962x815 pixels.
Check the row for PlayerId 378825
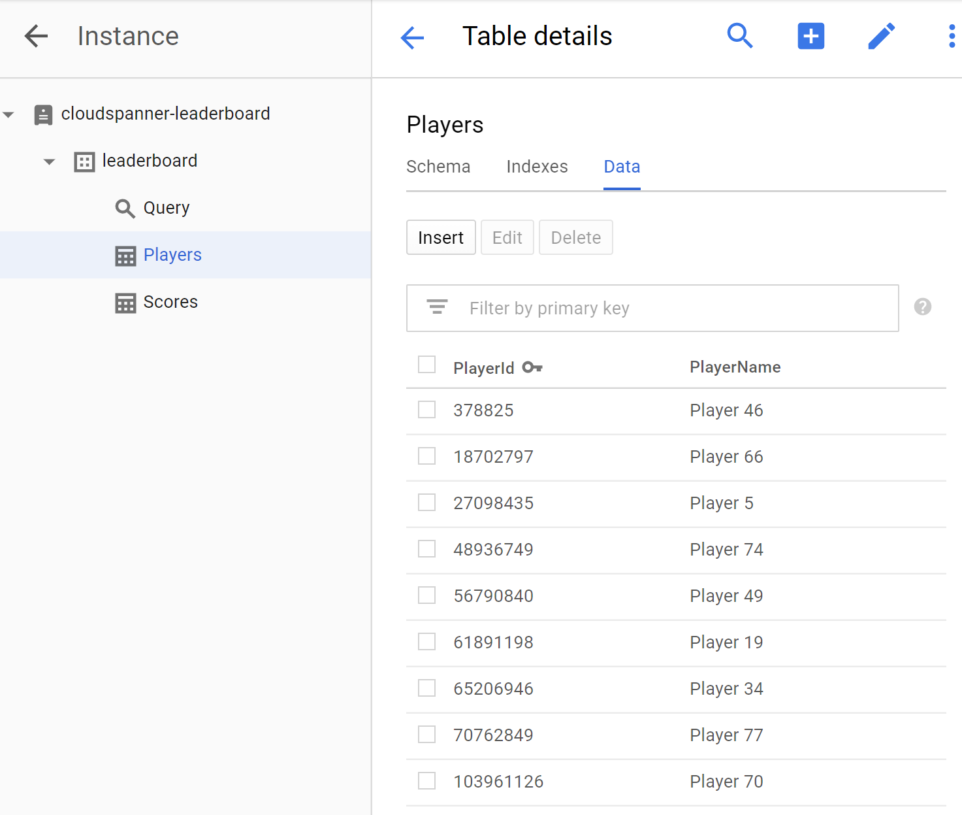click(x=426, y=410)
